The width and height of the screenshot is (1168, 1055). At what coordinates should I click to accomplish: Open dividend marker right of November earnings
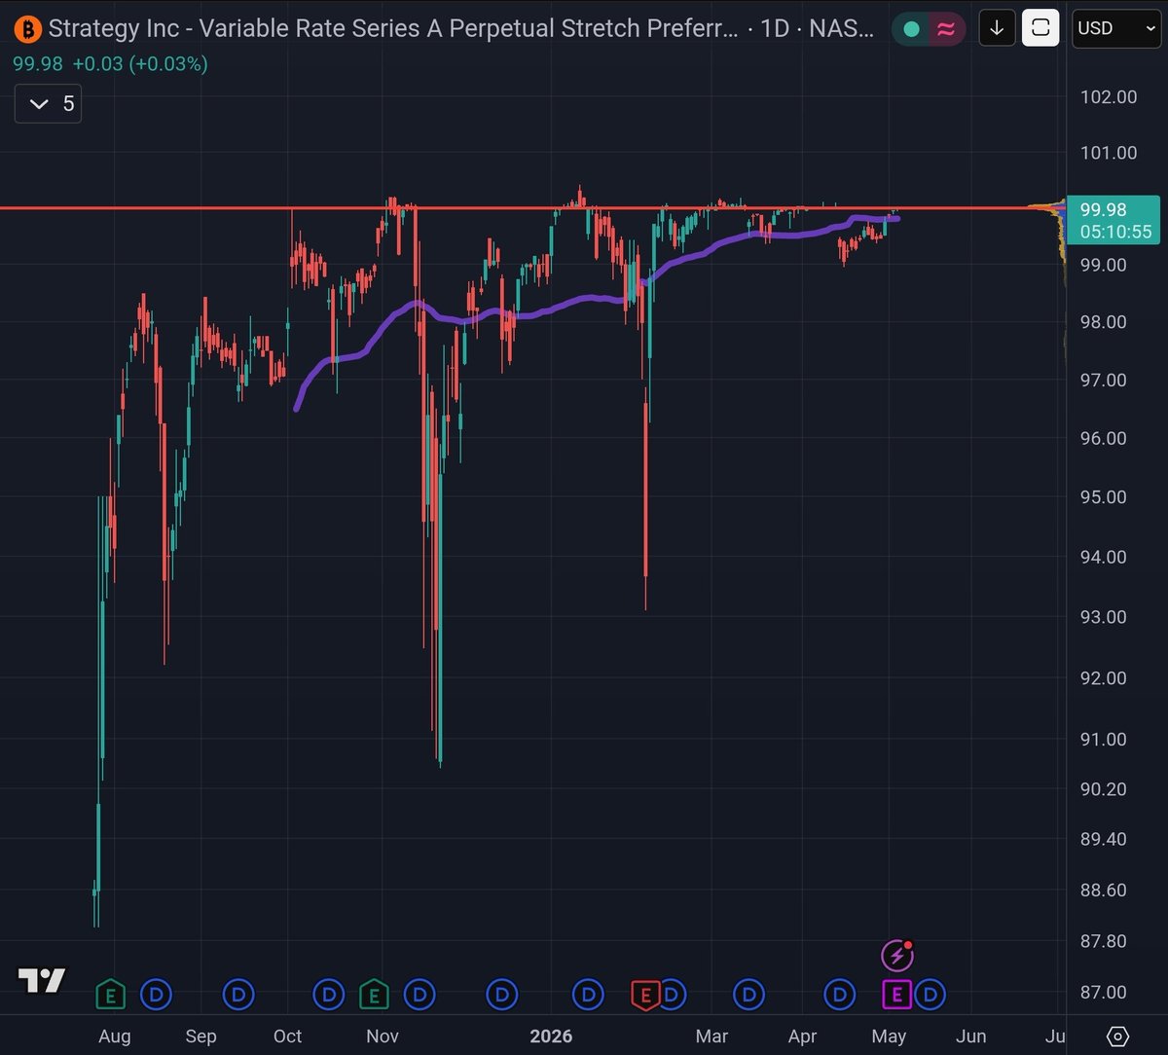point(420,994)
